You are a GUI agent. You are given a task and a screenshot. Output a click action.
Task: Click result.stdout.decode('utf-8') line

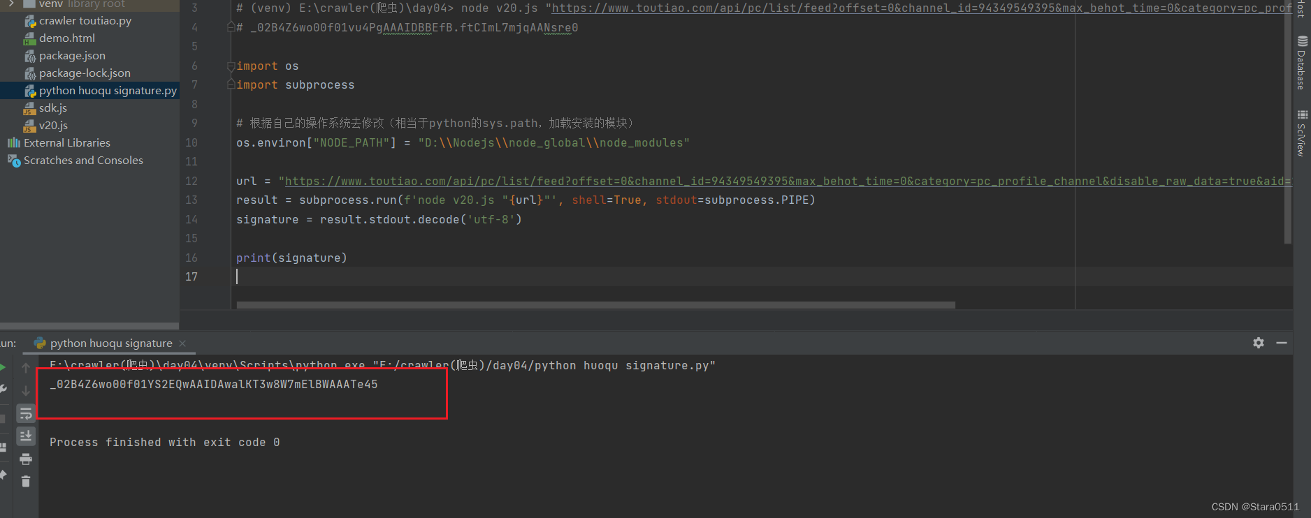click(379, 220)
